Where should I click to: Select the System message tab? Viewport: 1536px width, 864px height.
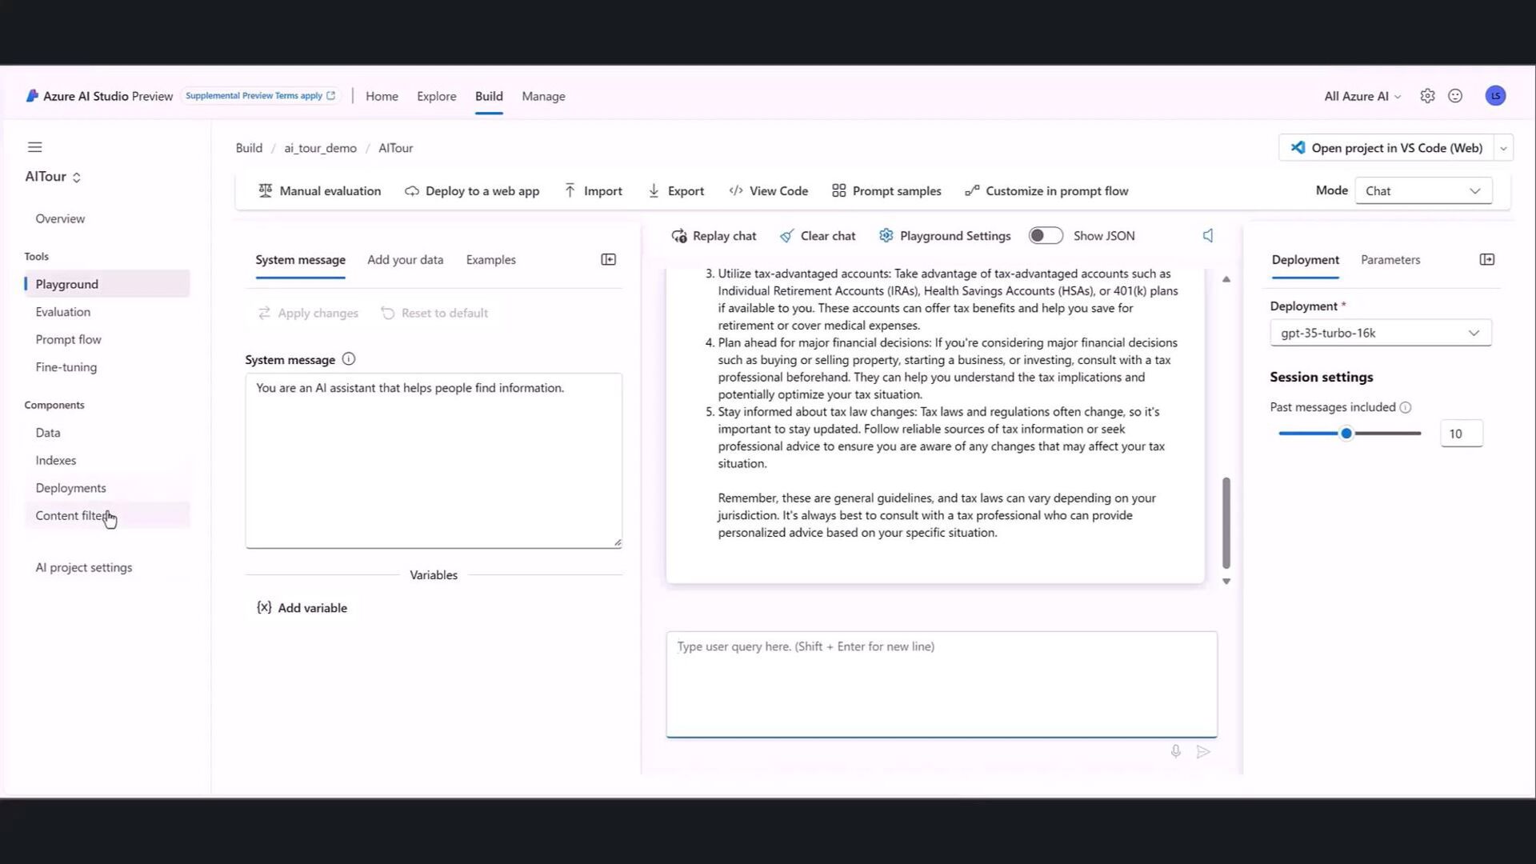tap(300, 259)
